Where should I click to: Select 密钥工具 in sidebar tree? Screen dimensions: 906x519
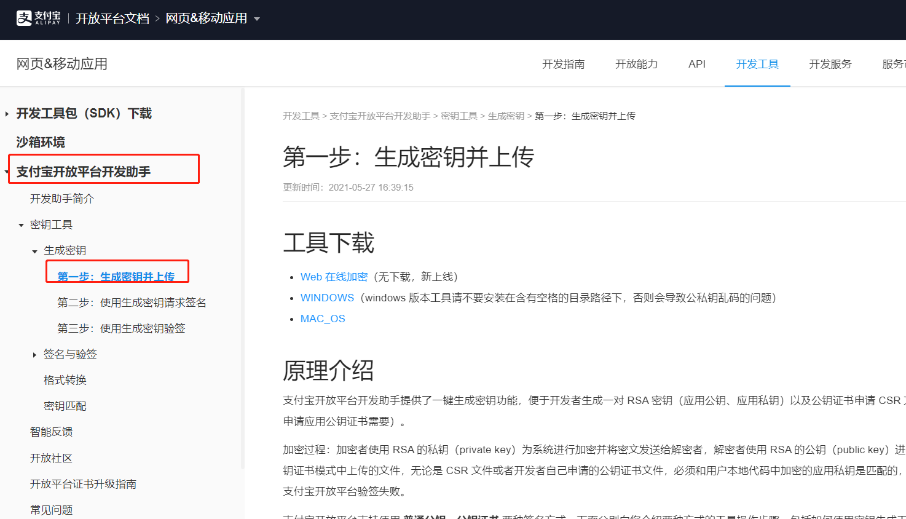point(51,224)
